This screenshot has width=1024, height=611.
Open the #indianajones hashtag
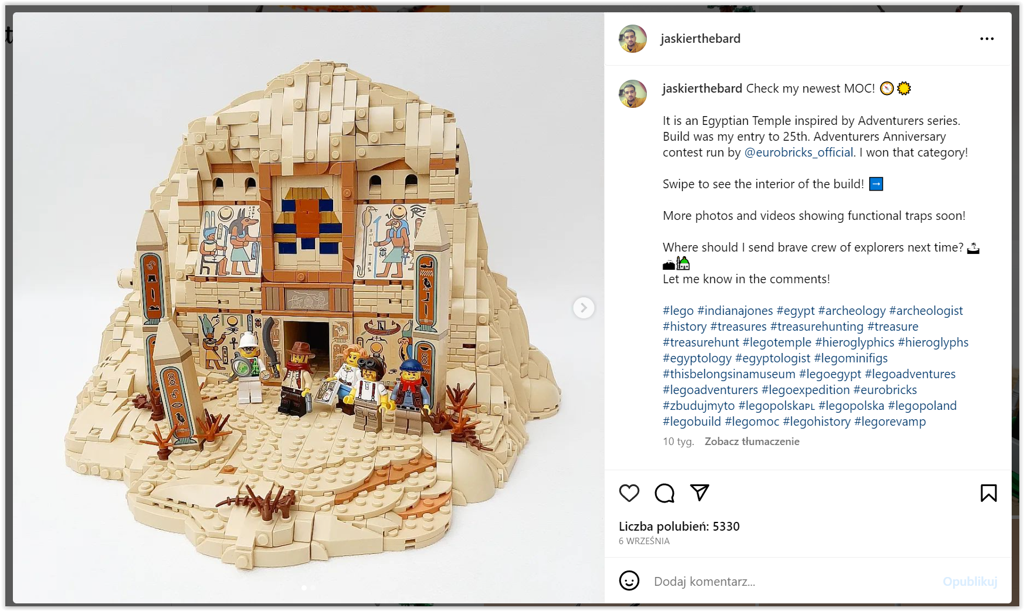point(735,311)
